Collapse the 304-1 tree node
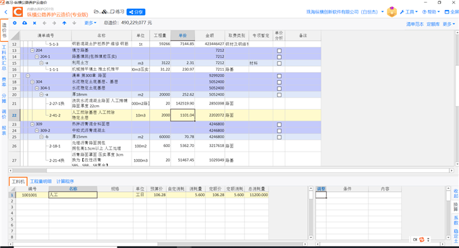The width and height of the screenshot is (459, 248). [37, 88]
